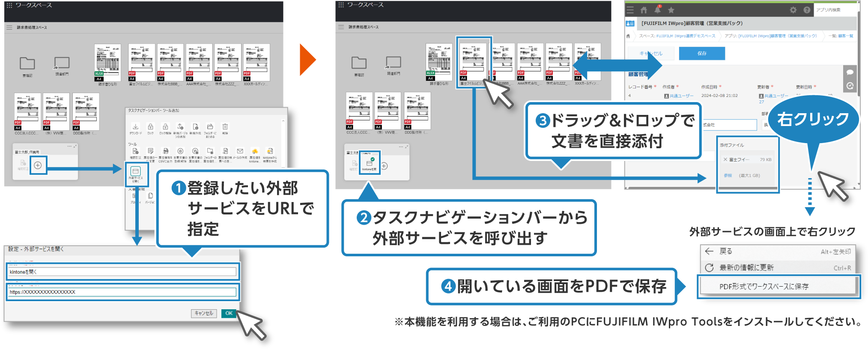This screenshot has height=349, width=868.
Task: Collapse right task navigation bar with arrow icon
Action: [407, 147]
